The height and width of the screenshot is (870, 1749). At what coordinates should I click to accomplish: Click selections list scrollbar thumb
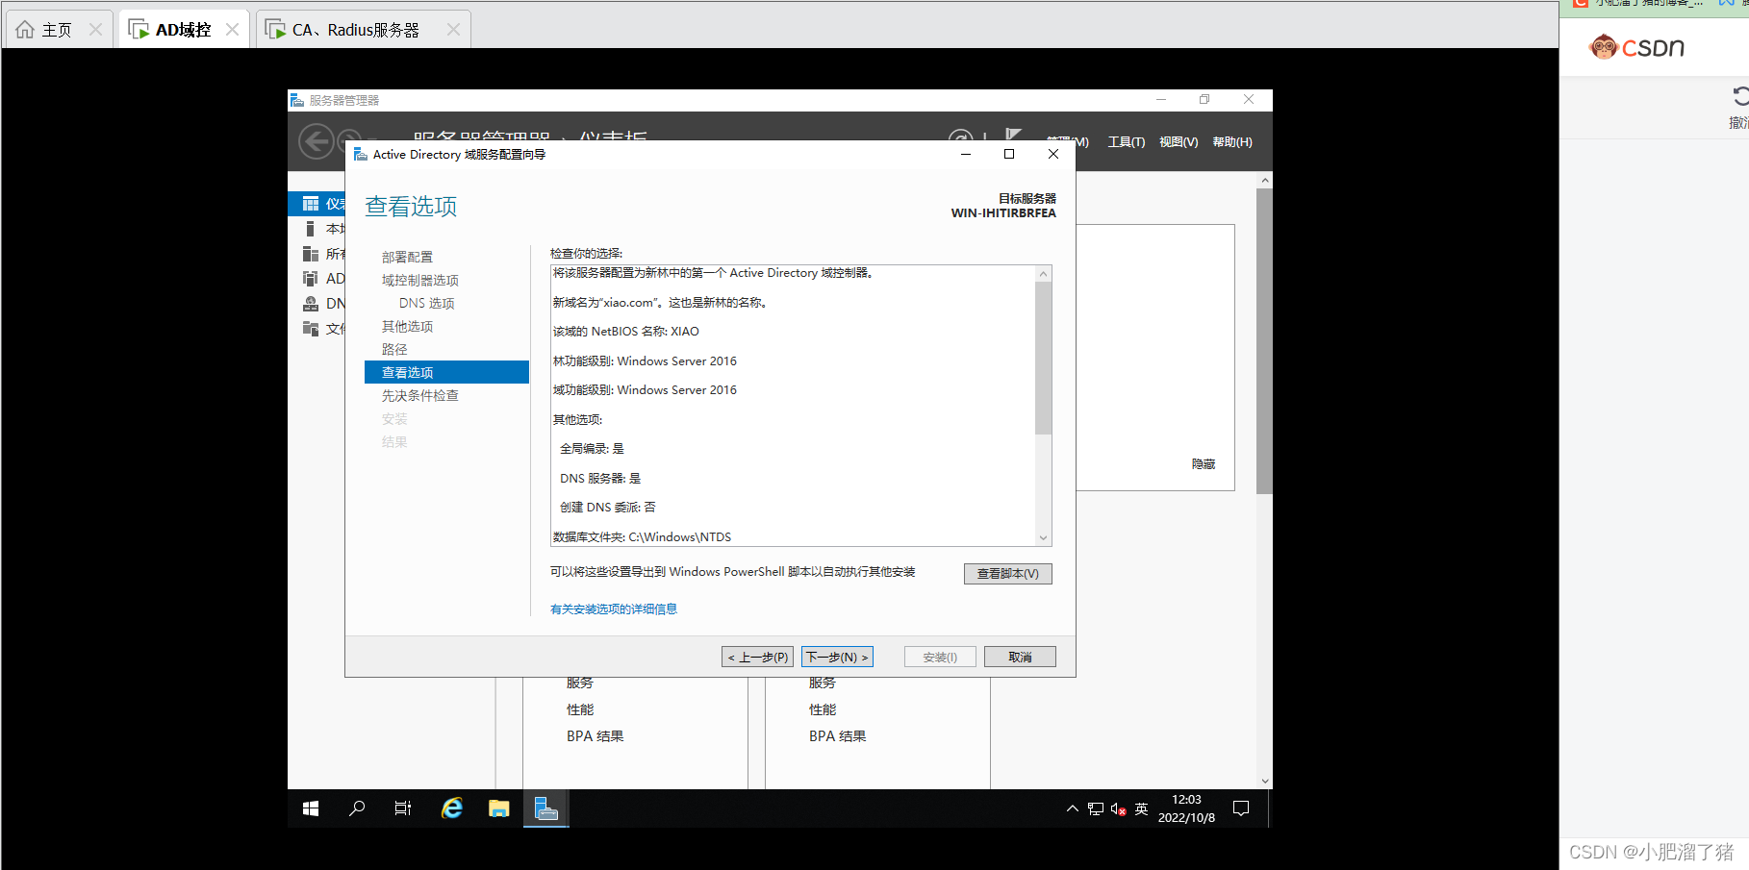[x=1043, y=358]
